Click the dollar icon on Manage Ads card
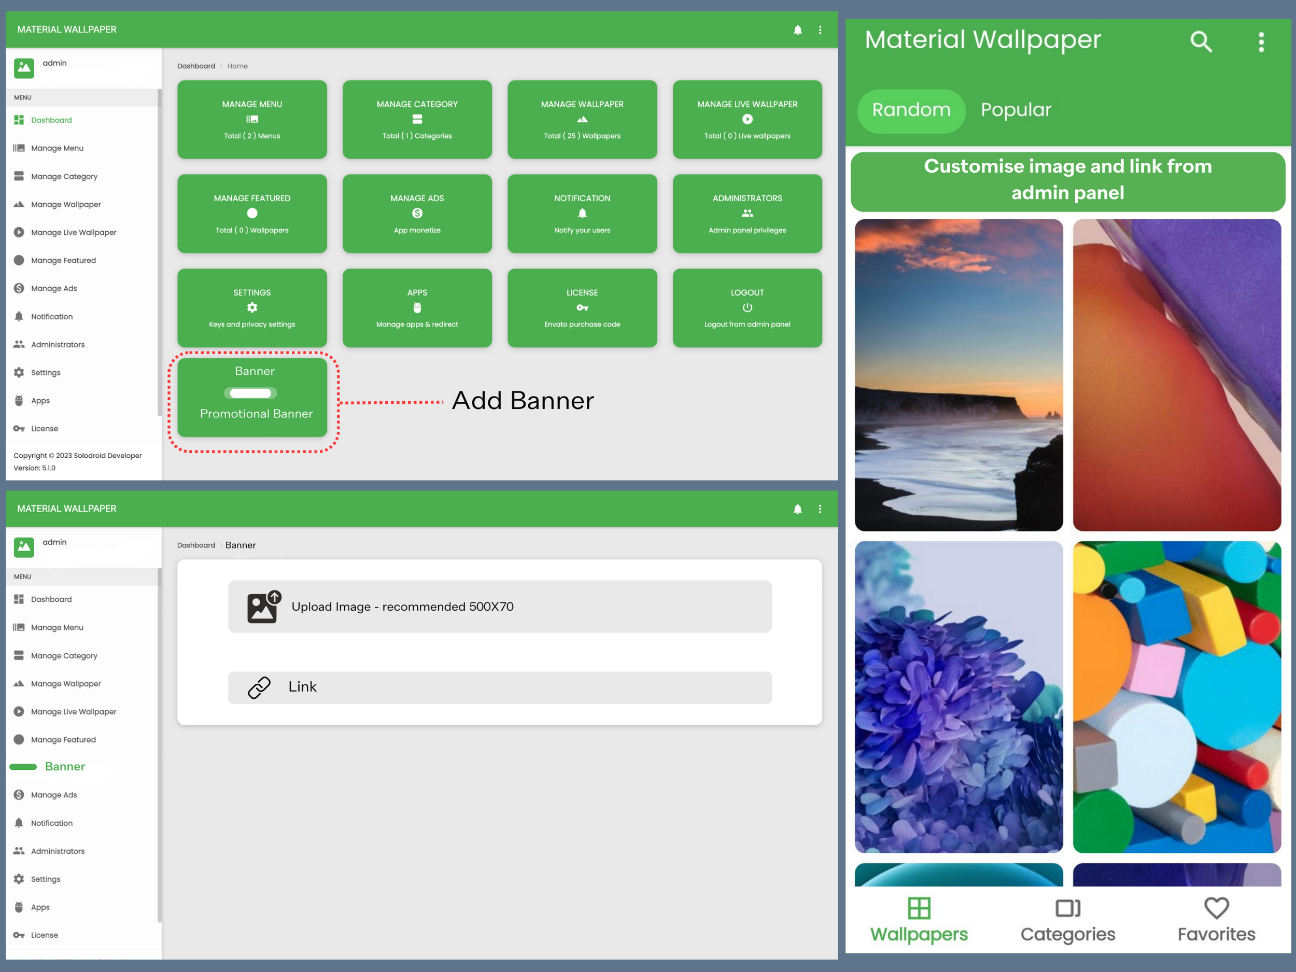This screenshot has width=1296, height=972. 417,213
